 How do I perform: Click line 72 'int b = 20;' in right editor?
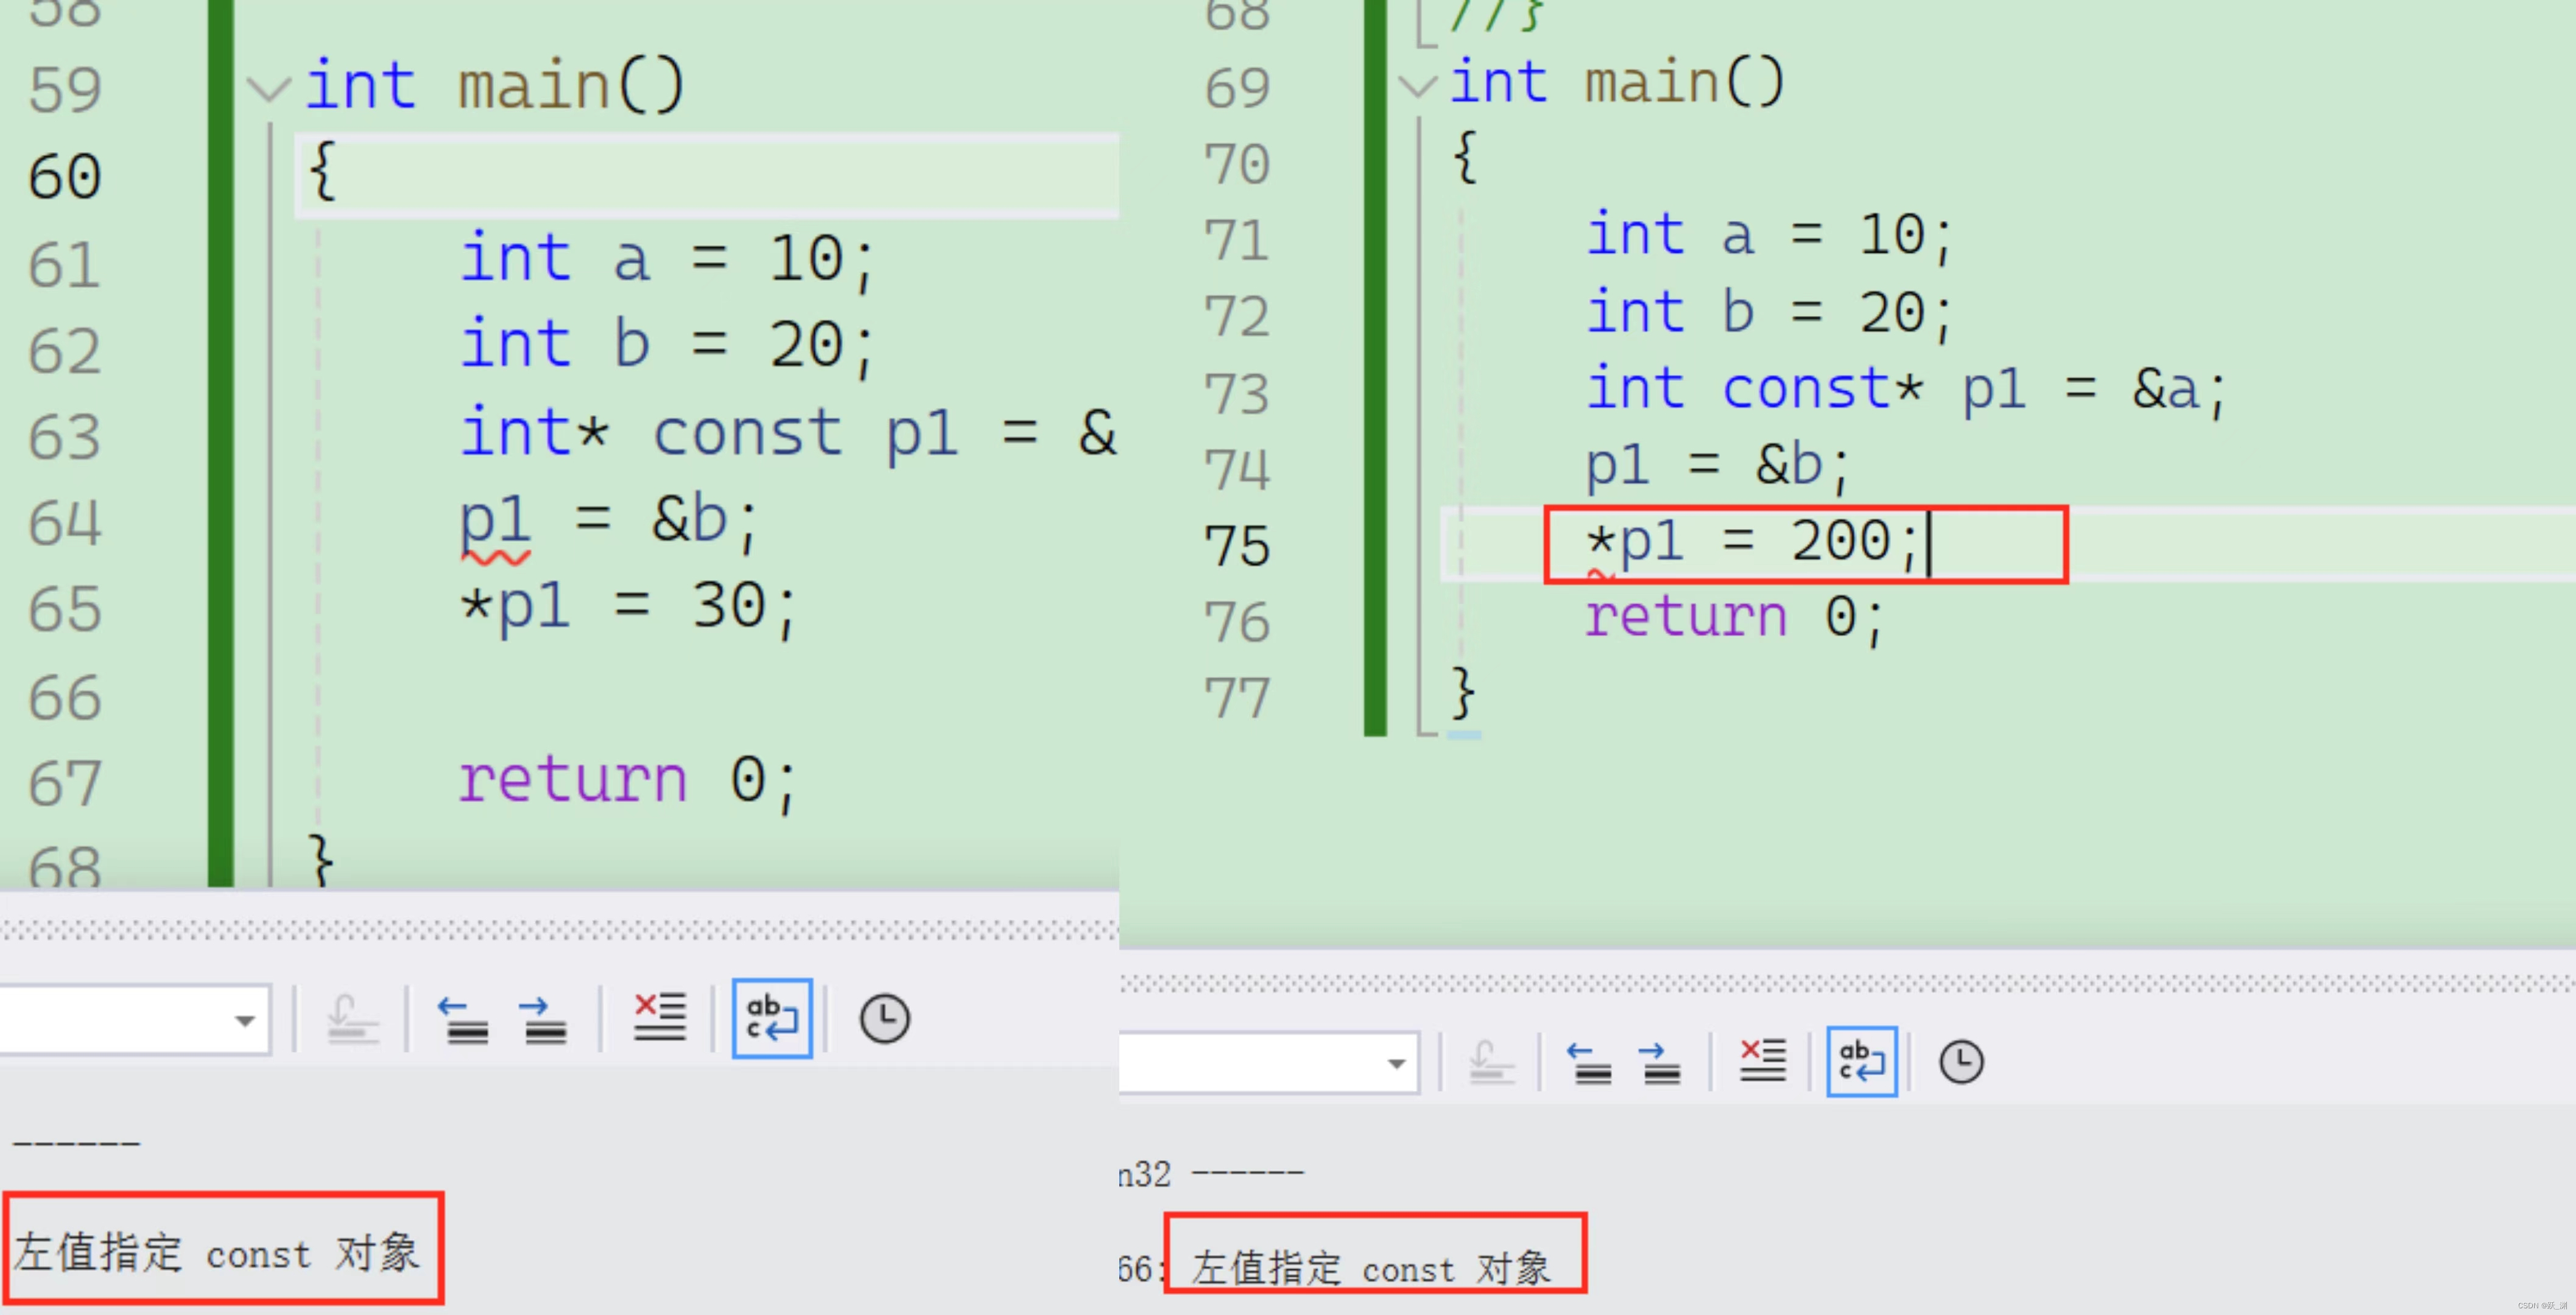[x=1769, y=313]
